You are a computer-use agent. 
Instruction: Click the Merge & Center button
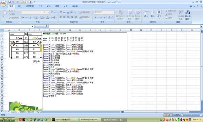pos(85,17)
